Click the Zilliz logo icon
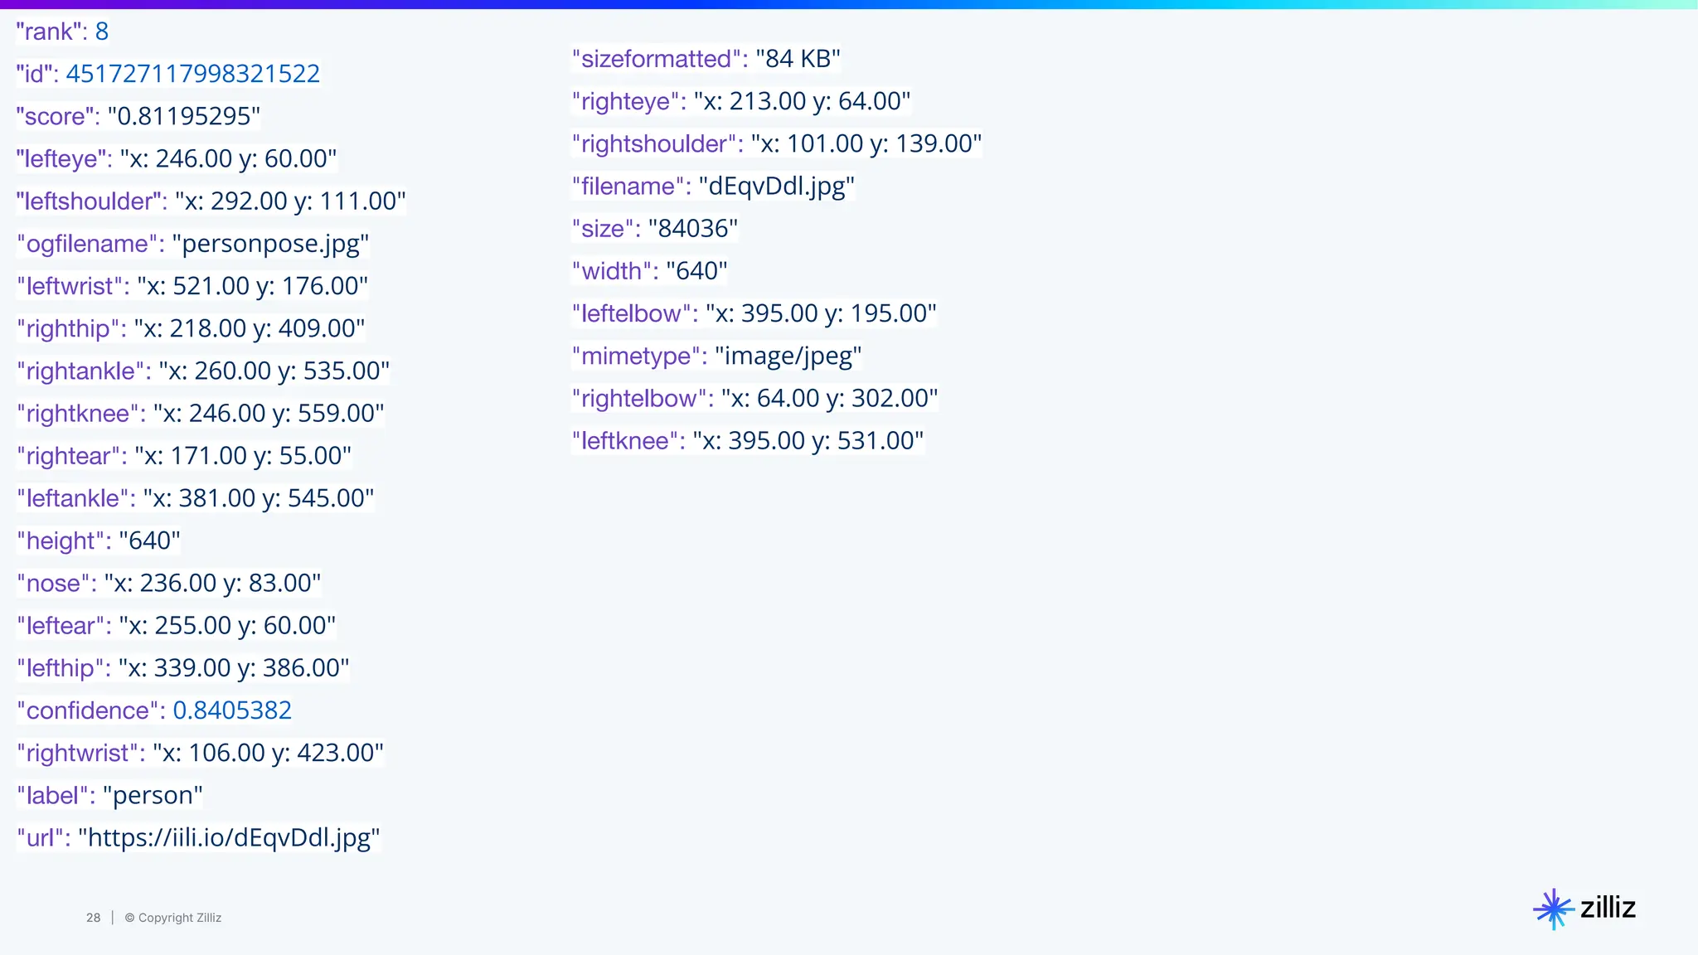 tap(1553, 909)
